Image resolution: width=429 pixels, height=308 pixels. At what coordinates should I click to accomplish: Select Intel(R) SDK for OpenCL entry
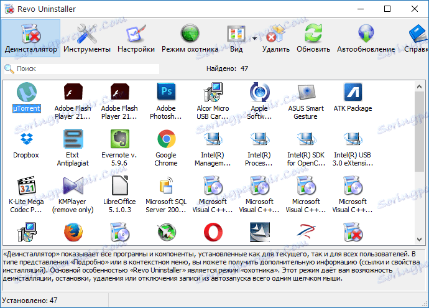pyautogui.click(x=306, y=148)
